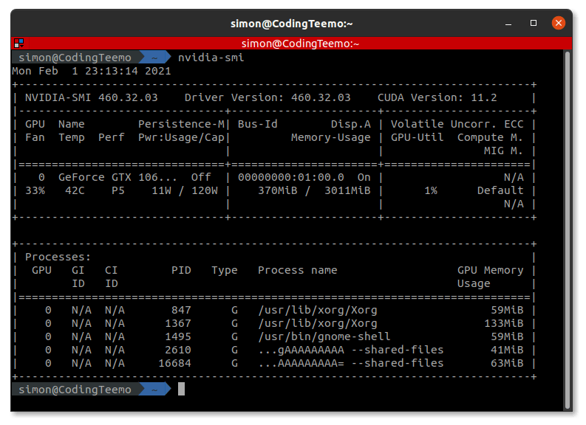
Task: Click the GPU-Util header
Action: pyautogui.click(x=417, y=137)
